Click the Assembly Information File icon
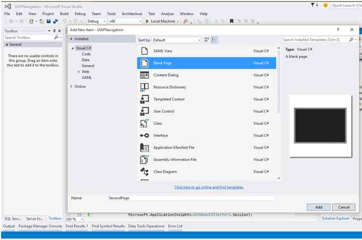The height and width of the screenshot is (240, 362). click(x=144, y=160)
